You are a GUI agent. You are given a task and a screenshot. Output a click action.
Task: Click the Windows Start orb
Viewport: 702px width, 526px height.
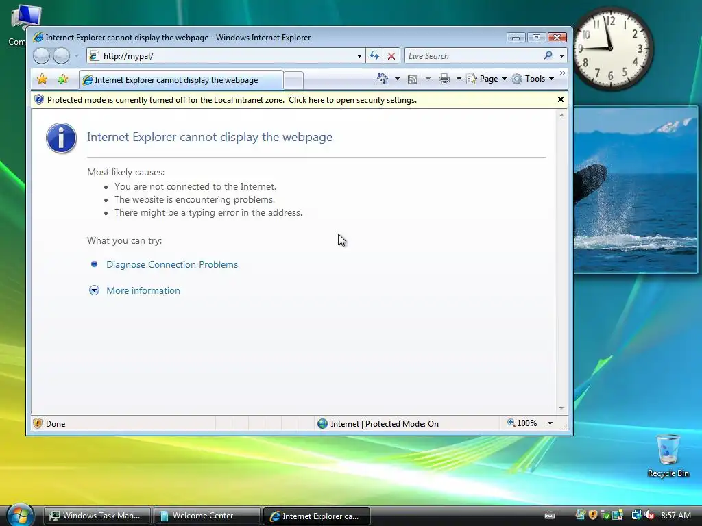(20, 515)
